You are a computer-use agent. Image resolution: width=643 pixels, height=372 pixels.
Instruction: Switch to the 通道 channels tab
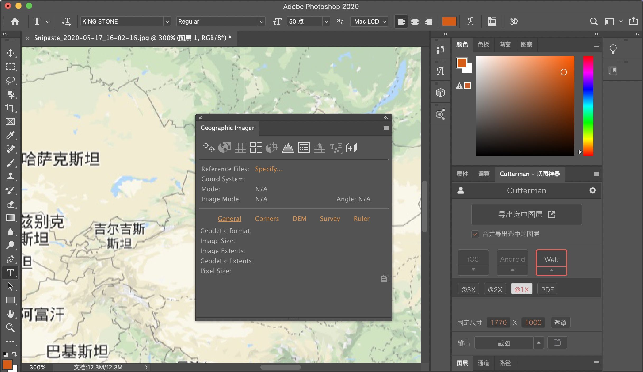point(483,363)
